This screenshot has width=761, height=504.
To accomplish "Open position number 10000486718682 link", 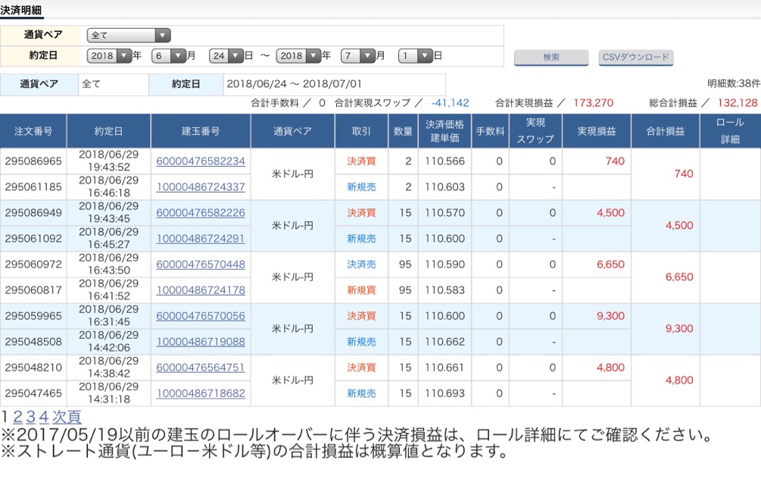I will [x=201, y=393].
